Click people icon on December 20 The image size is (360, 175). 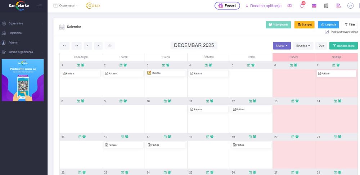297,137
